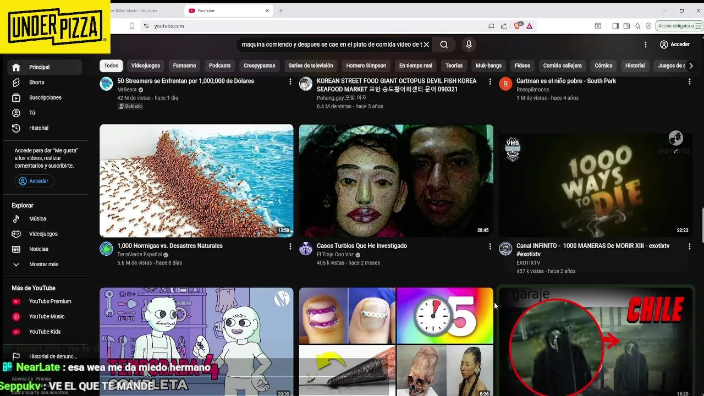Open the Brave main menu (hamburger)
The width and height of the screenshot is (704, 396).
click(698, 26)
